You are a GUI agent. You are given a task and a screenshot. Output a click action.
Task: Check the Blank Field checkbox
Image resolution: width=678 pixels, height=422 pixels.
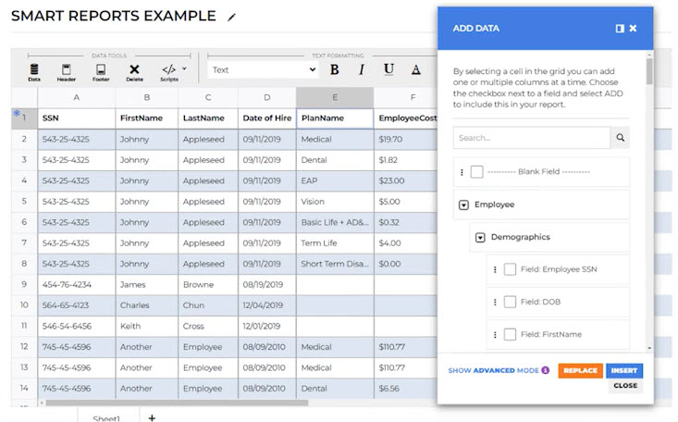click(x=476, y=172)
